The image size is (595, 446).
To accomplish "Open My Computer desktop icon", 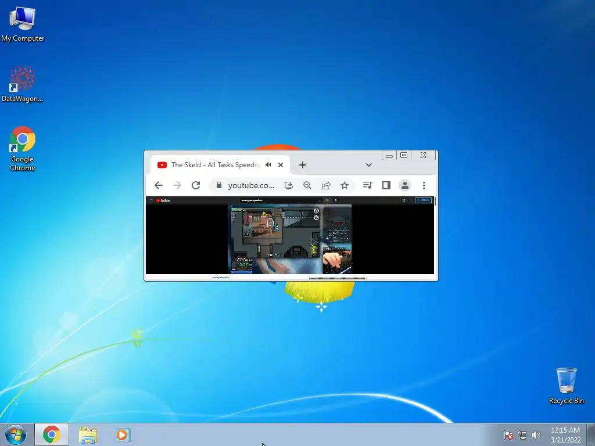I will (x=23, y=24).
